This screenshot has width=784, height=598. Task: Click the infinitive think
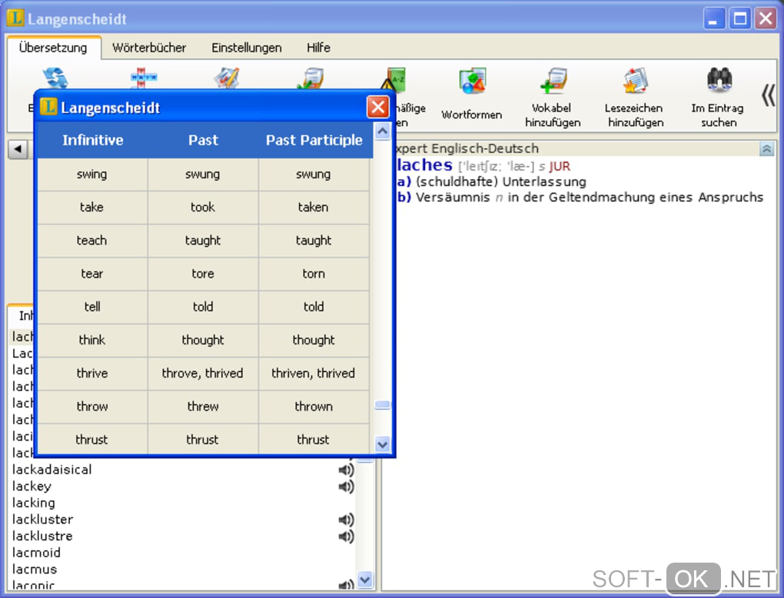[92, 340]
